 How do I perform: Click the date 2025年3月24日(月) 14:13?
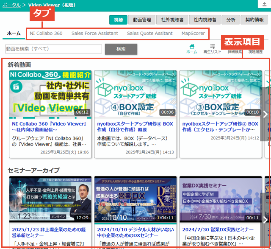(149, 152)
